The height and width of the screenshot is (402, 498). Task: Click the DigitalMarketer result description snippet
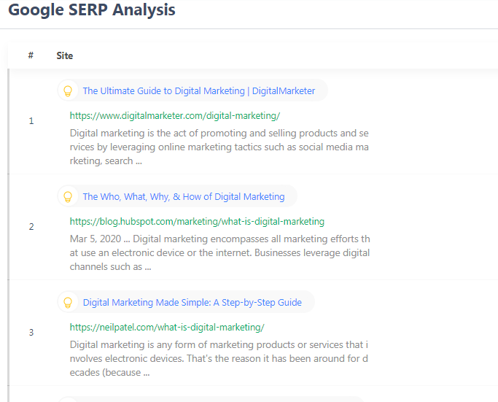pos(219,147)
